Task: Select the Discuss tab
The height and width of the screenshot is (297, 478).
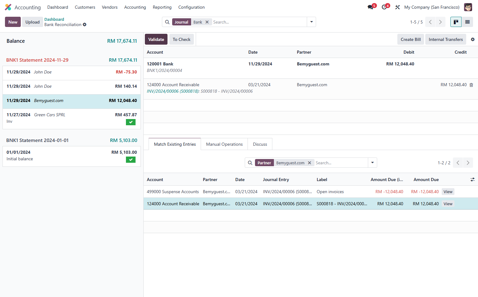Action: (260, 144)
